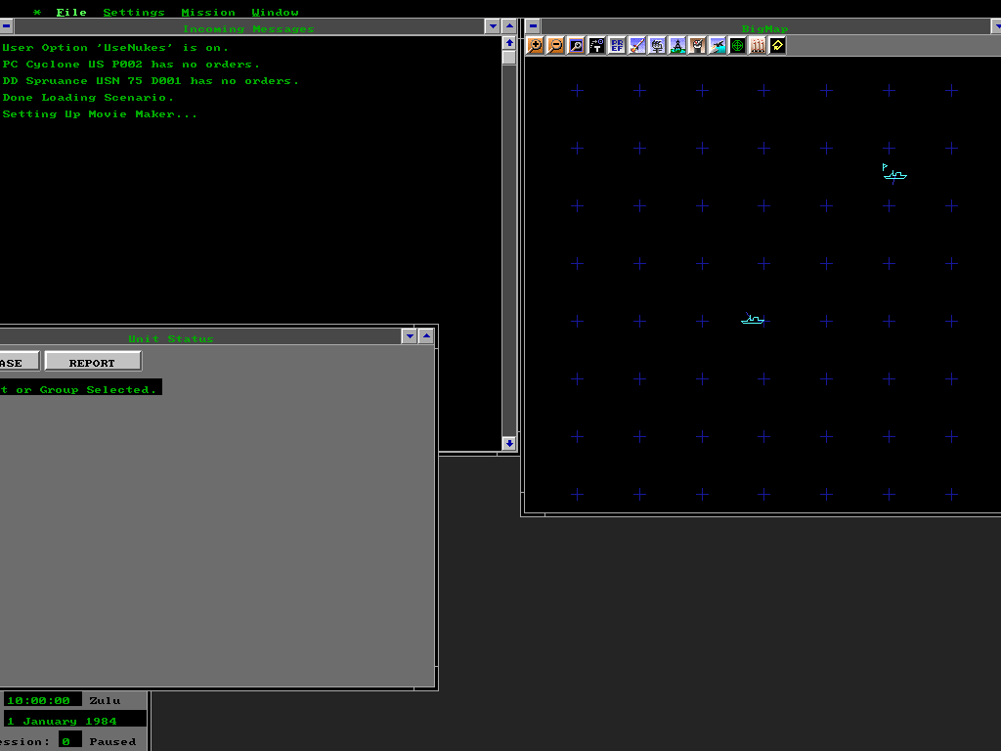
Task: Click the Incoming Messages title bar
Action: [248, 26]
